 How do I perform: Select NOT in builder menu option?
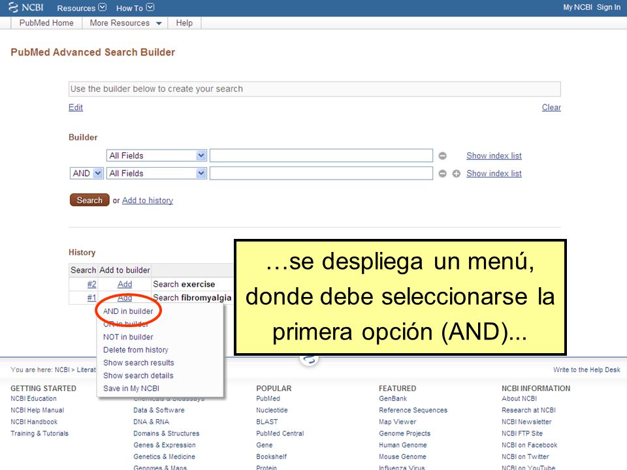point(128,337)
